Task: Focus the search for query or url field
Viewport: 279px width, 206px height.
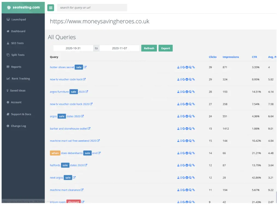Action: tap(92, 8)
